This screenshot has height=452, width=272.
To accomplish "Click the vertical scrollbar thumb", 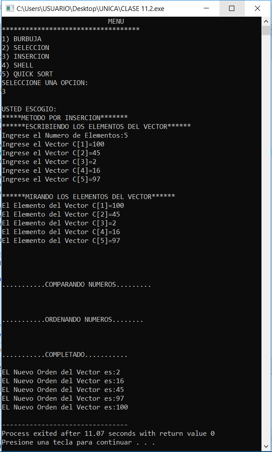I will [x=266, y=31].
